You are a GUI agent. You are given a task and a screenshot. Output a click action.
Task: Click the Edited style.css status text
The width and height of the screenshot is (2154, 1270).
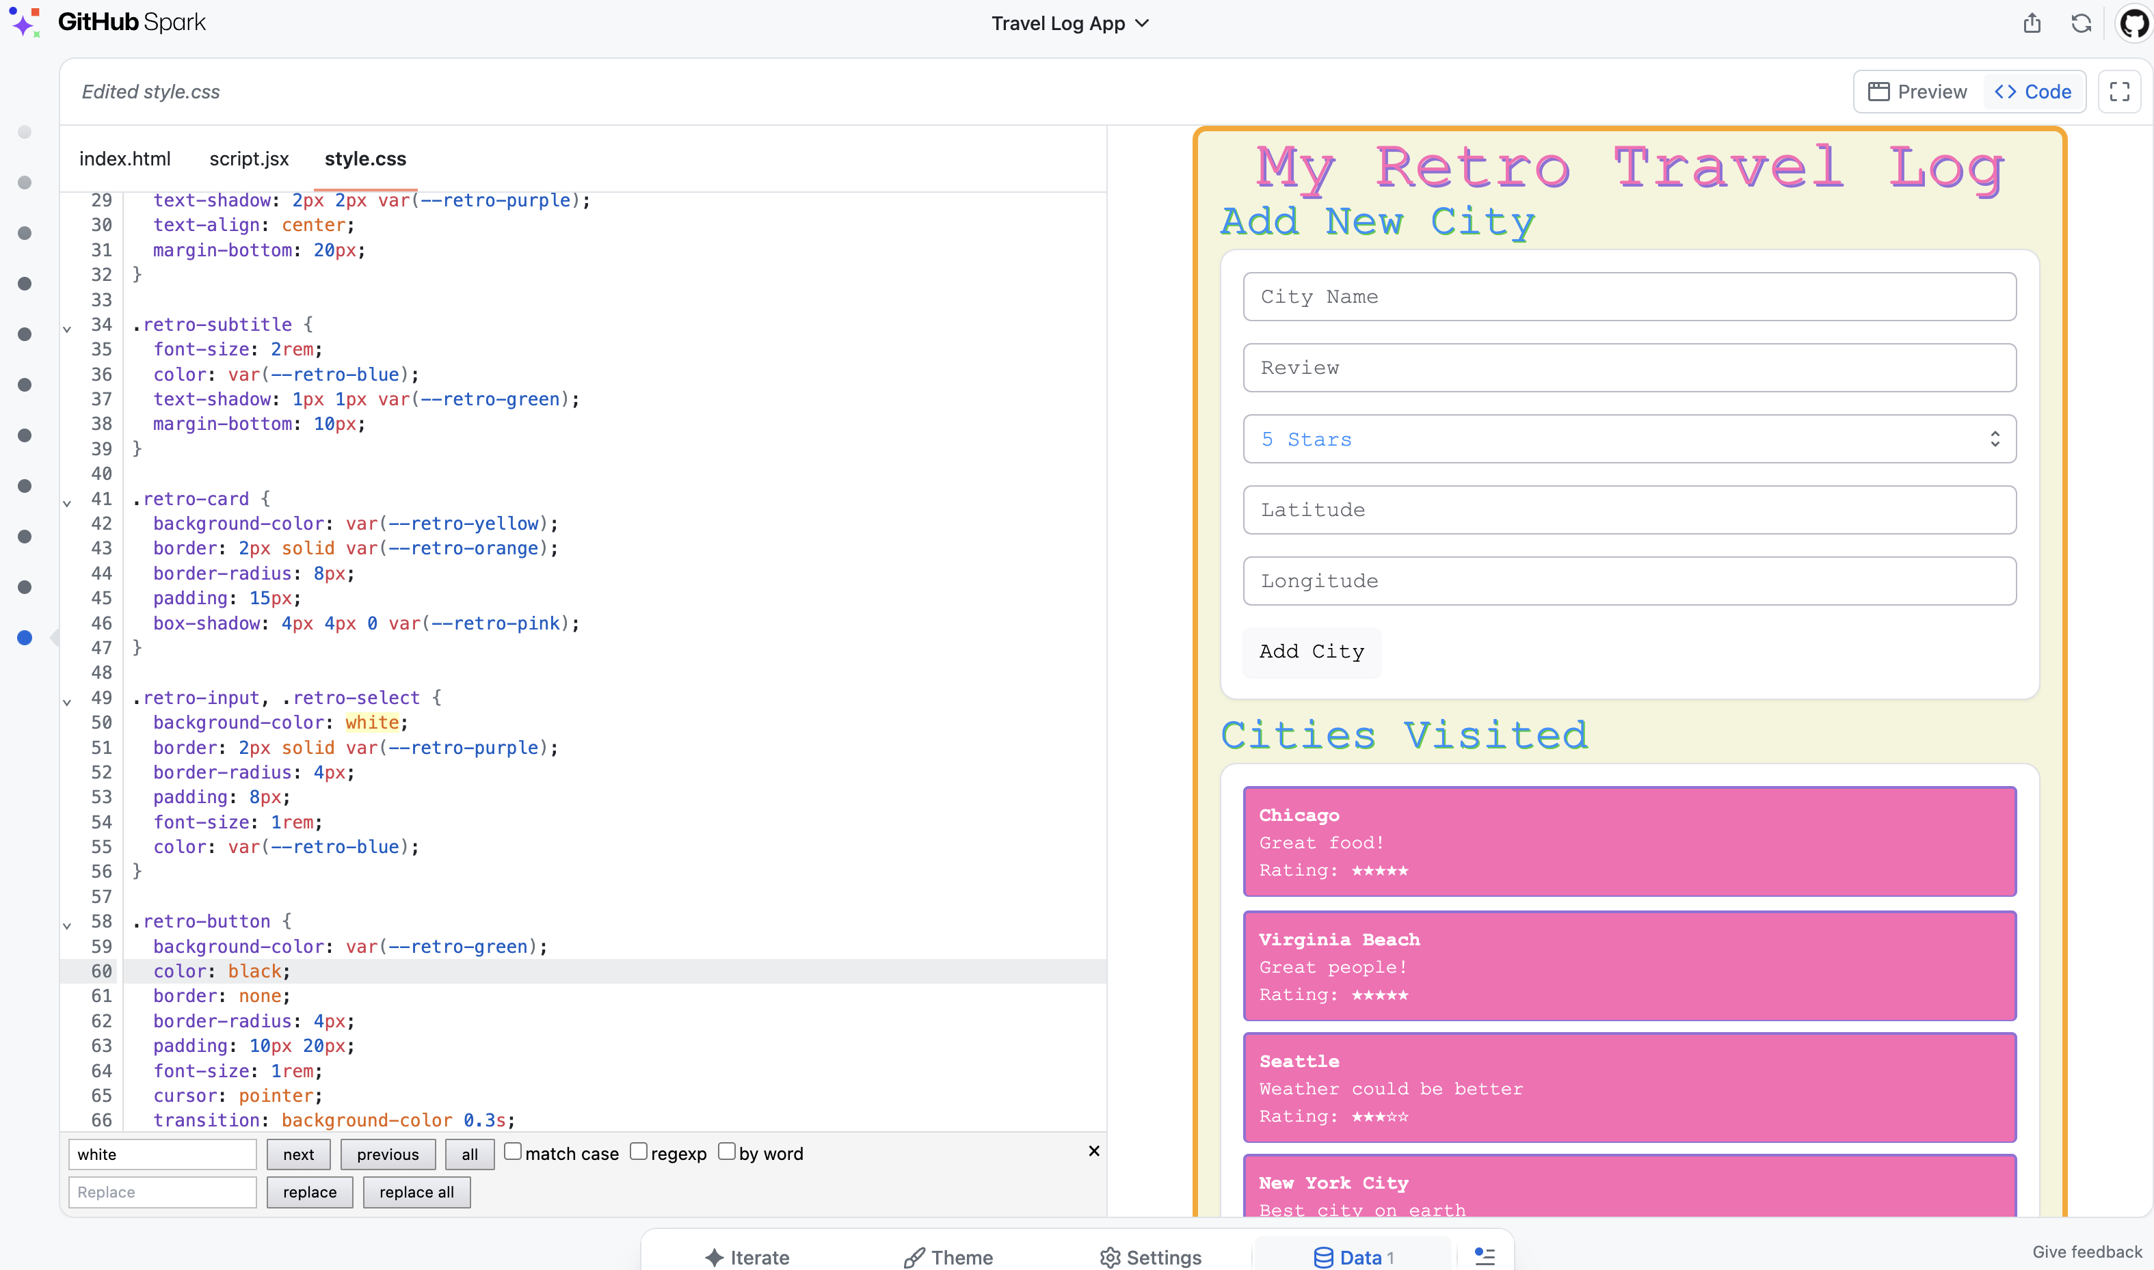[150, 92]
